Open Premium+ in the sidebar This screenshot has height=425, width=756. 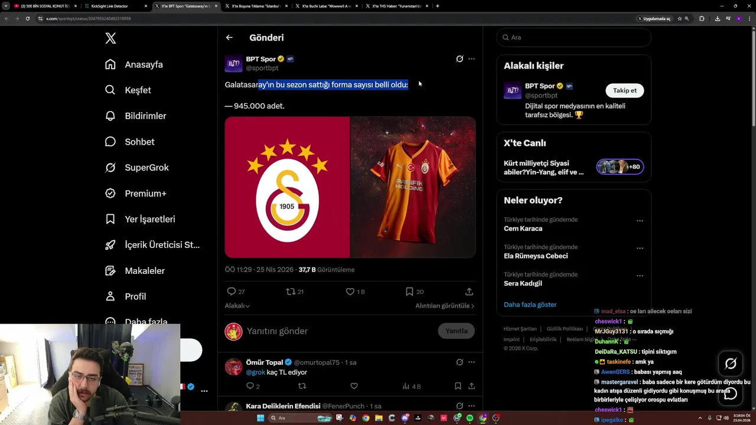(x=135, y=193)
